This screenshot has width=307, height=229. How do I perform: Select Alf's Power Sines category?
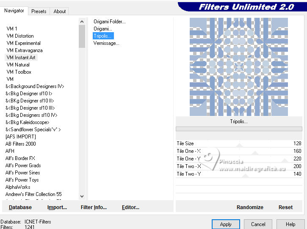[x=23, y=173]
